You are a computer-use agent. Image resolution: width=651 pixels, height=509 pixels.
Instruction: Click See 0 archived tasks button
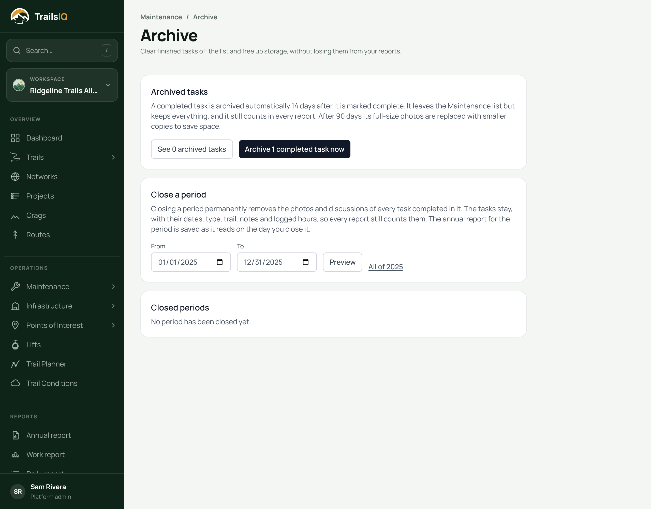click(x=192, y=149)
